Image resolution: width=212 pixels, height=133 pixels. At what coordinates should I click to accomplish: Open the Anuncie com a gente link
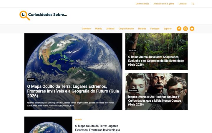point(164,4)
